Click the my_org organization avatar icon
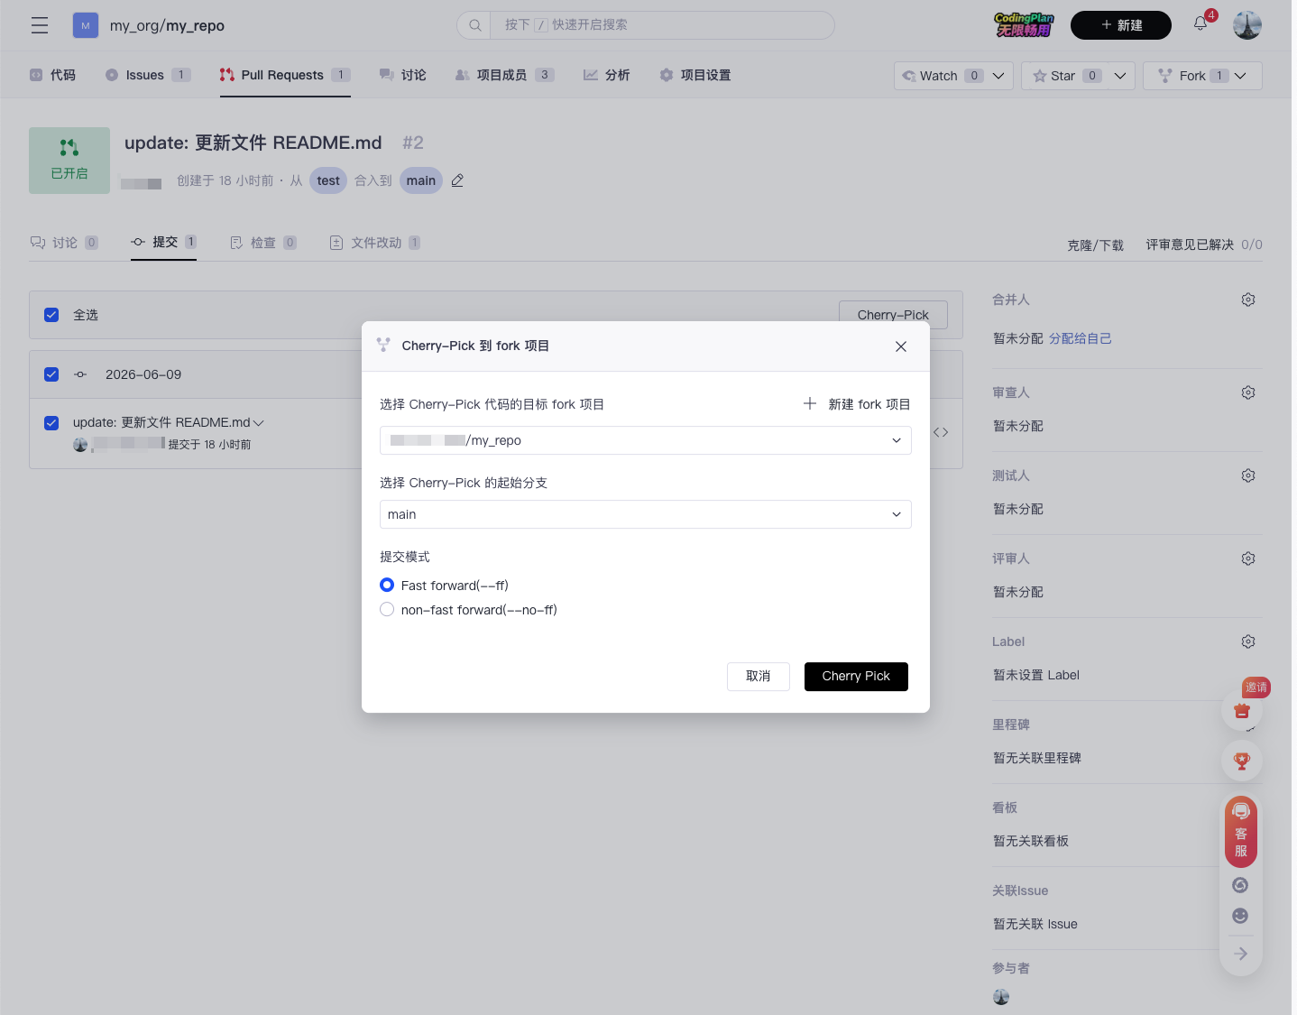The height and width of the screenshot is (1015, 1297). coord(86,25)
